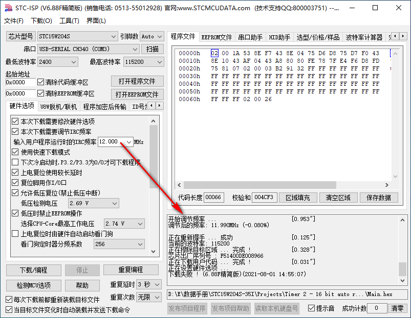Click hex viewer horizontal scrollbar thumb
This screenshot has width=411, height=318.
pos(260,185)
